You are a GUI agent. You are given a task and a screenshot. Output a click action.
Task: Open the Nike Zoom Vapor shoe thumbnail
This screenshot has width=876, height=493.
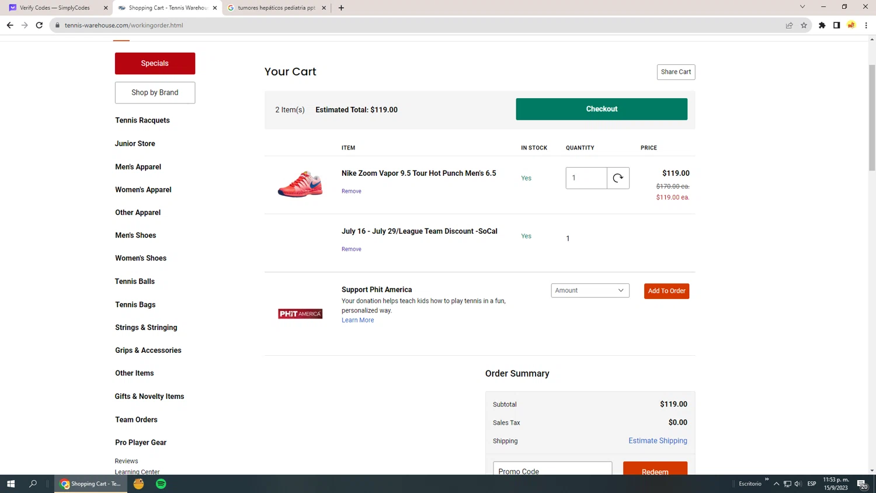point(300,184)
